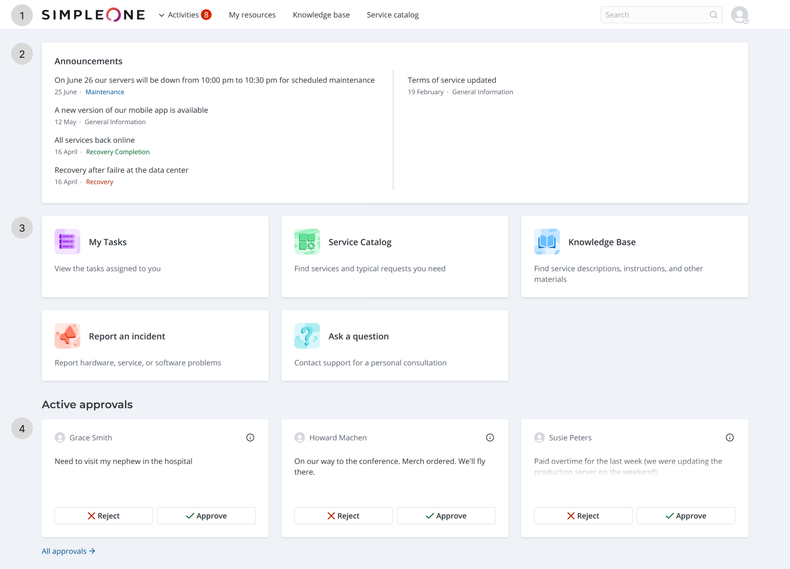Image resolution: width=790 pixels, height=569 pixels.
Task: Click the SimpleOne logo
Action: tap(93, 15)
